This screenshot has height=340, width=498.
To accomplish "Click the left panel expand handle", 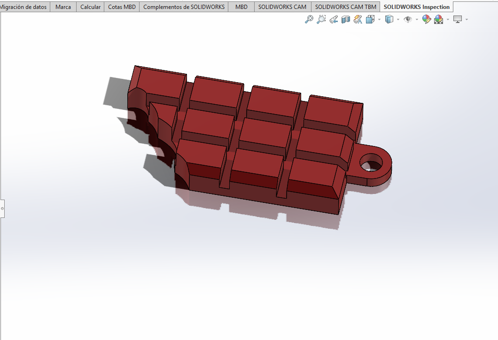I will point(2,209).
